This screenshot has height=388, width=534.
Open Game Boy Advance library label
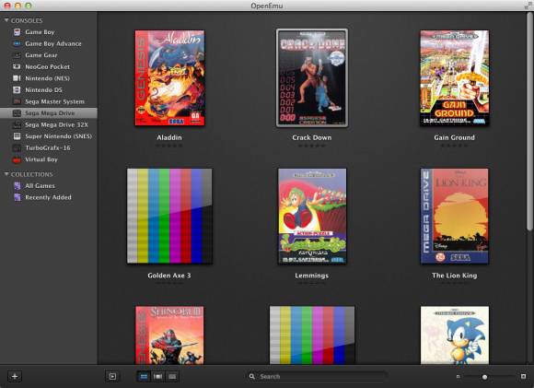click(53, 43)
